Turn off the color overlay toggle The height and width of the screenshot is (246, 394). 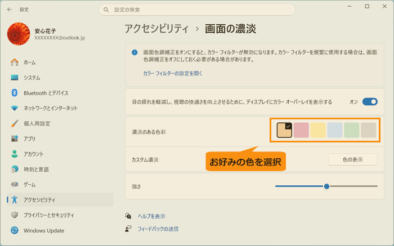[370, 102]
